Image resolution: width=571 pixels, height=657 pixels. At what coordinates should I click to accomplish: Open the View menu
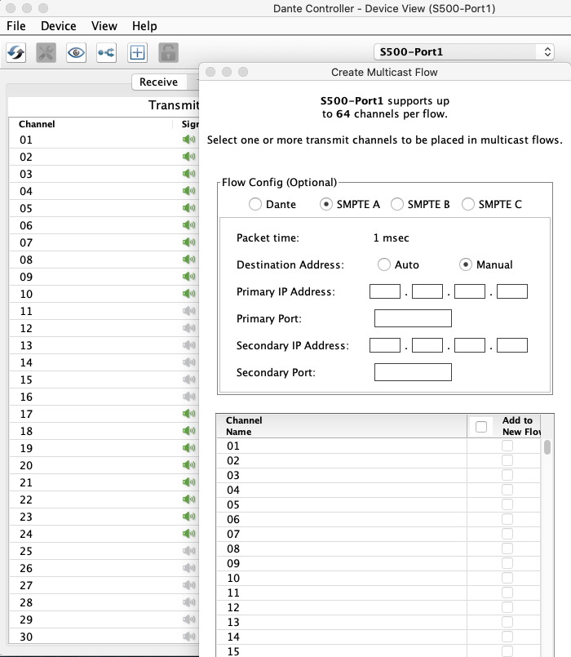point(104,26)
